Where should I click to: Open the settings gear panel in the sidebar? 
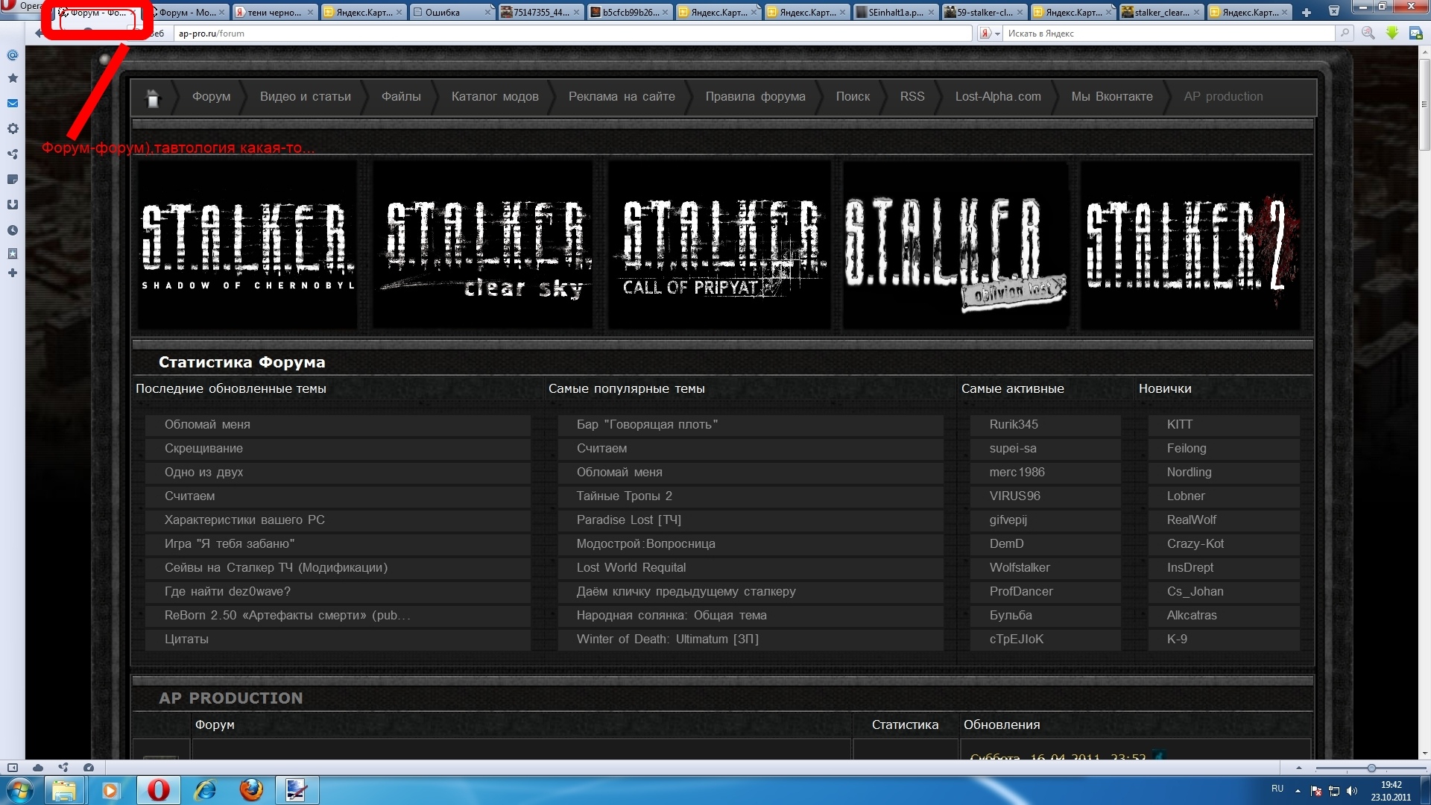click(x=13, y=129)
